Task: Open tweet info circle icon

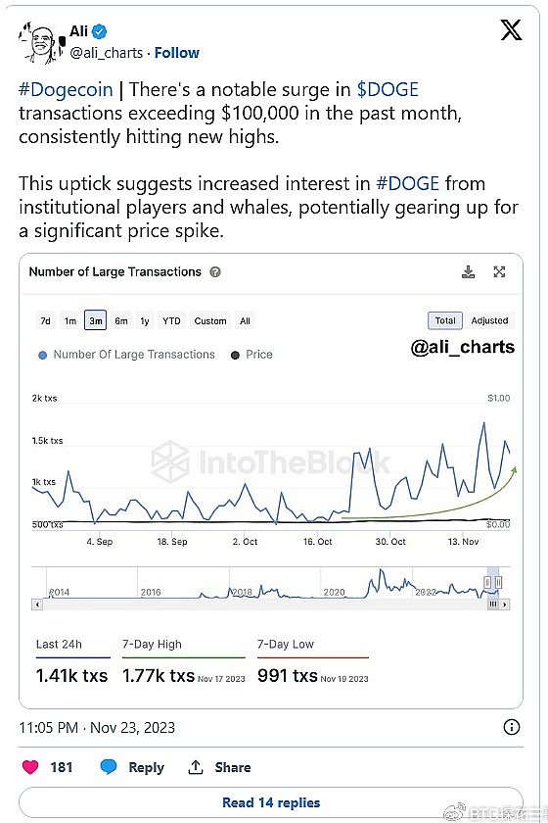Action: (x=511, y=727)
